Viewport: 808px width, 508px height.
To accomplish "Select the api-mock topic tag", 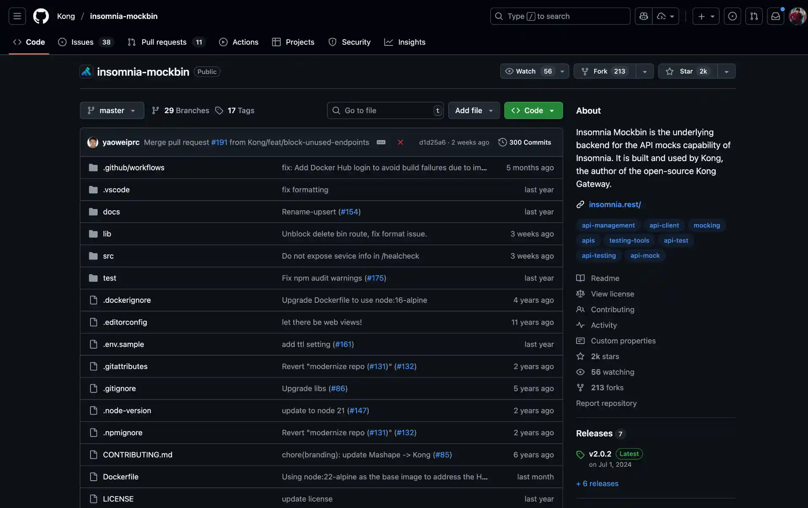I will pyautogui.click(x=645, y=255).
